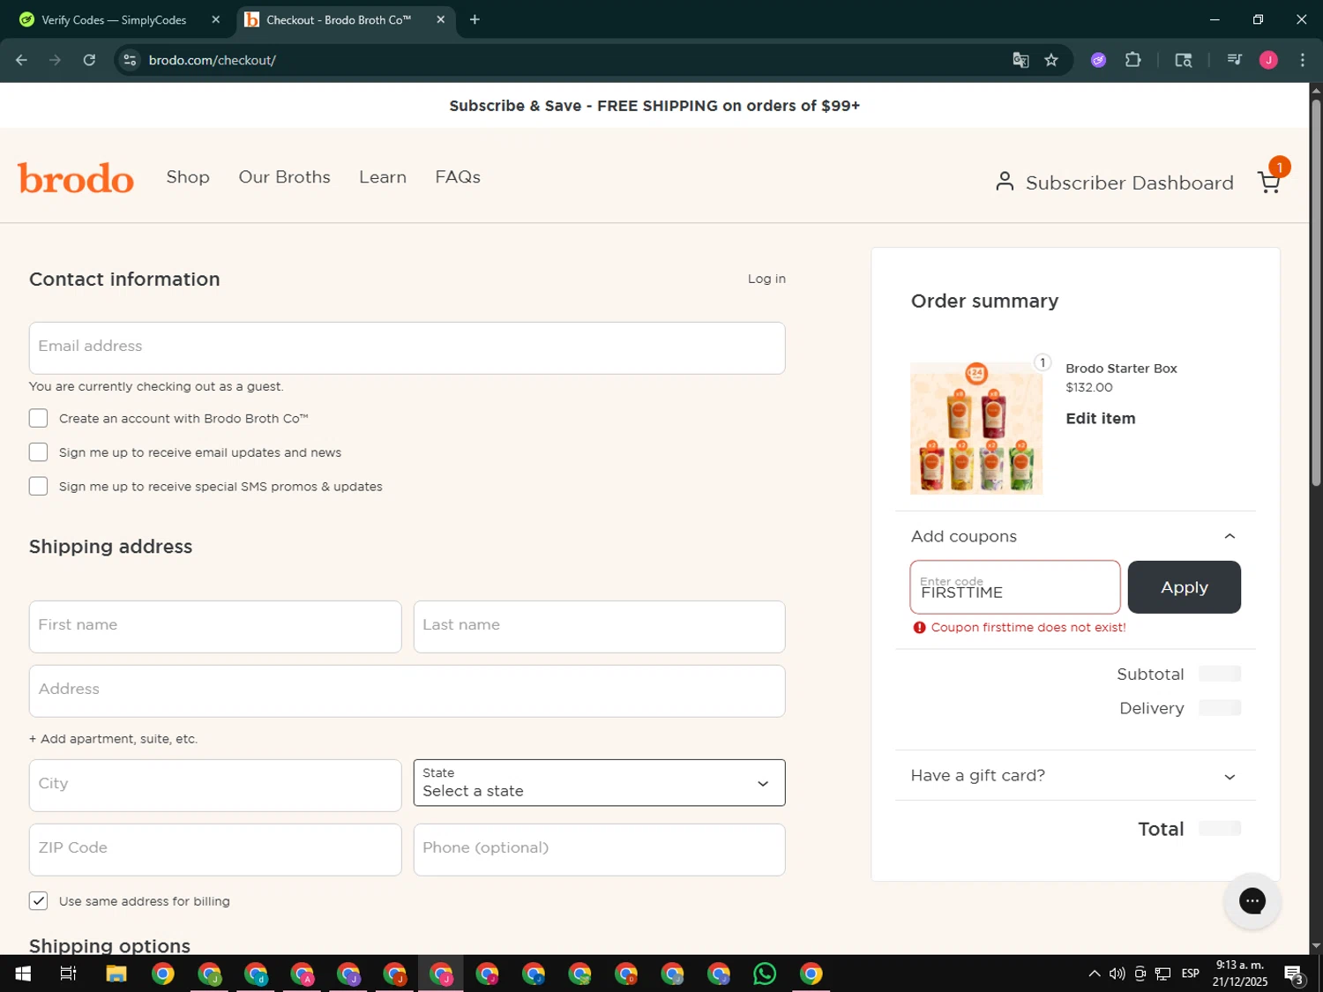This screenshot has width=1323, height=992.
Task: Close the Verify Codes tab
Action: coord(215,19)
